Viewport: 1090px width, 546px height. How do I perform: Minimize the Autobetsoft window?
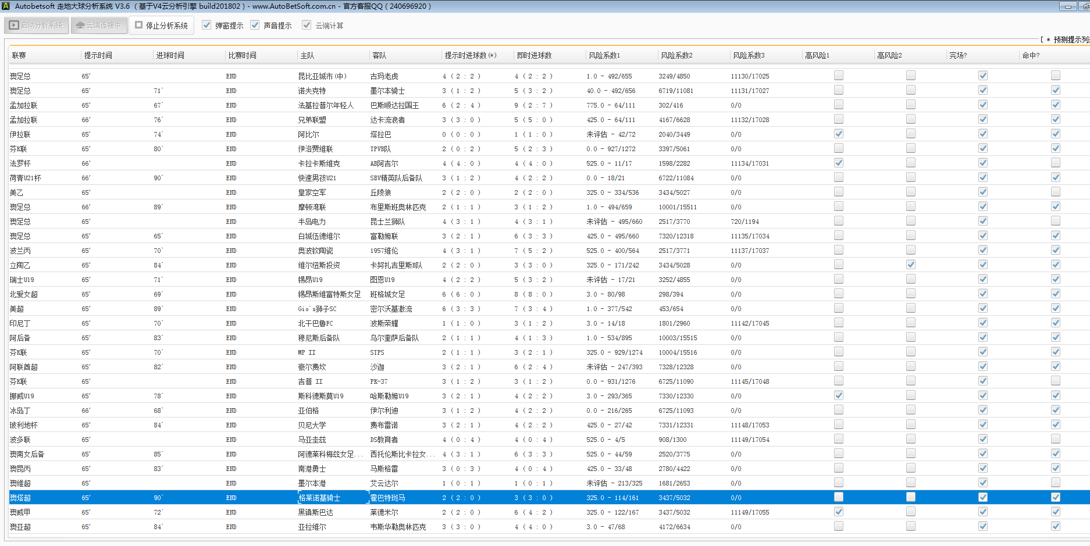[1067, 6]
